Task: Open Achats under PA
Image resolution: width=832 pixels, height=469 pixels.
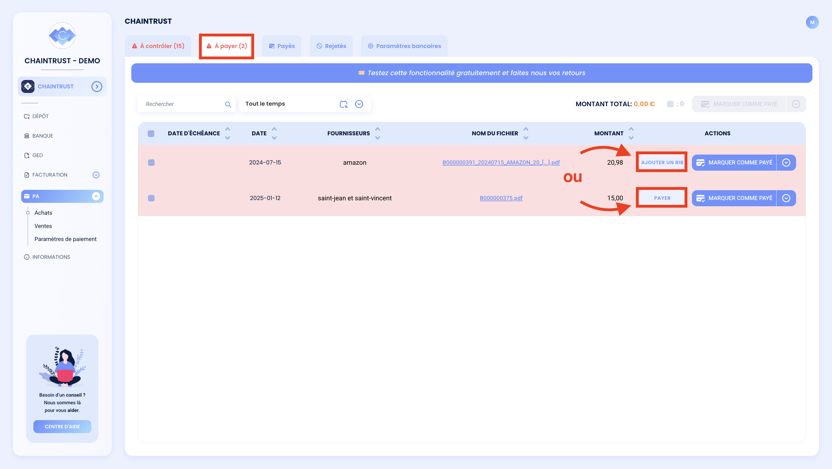Action: point(43,213)
